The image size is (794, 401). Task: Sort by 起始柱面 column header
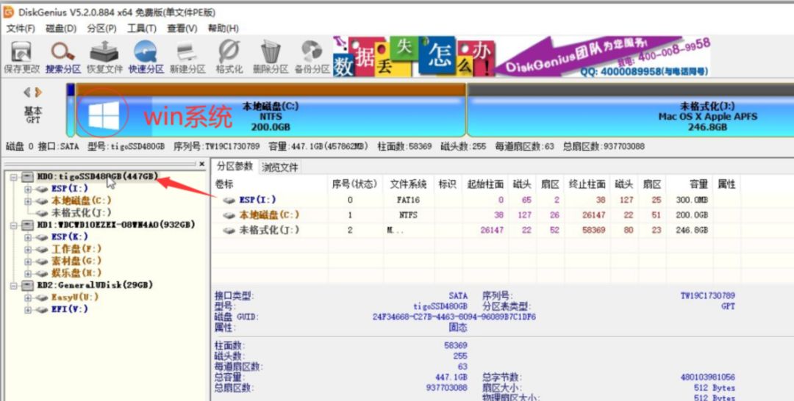pyautogui.click(x=485, y=184)
